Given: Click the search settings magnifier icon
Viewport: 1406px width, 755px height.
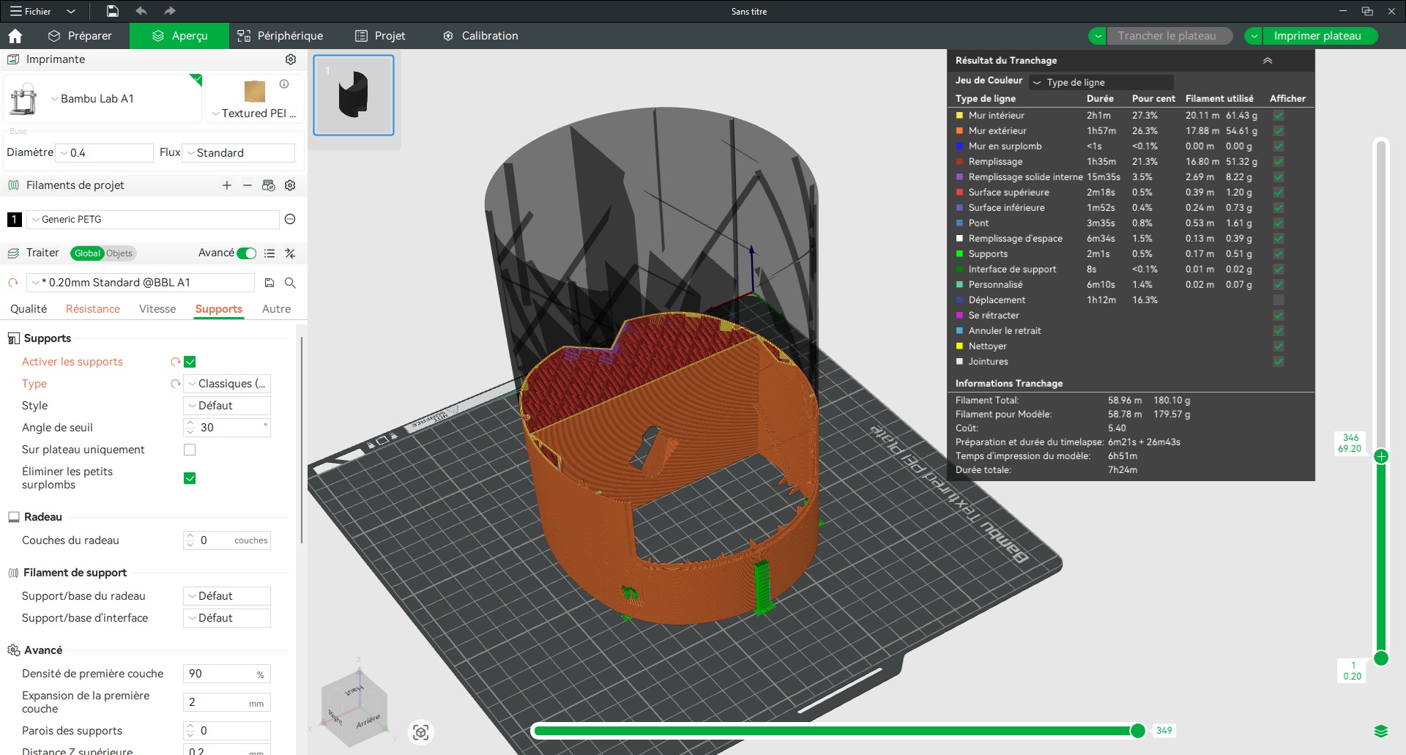Looking at the screenshot, I should click(x=290, y=283).
